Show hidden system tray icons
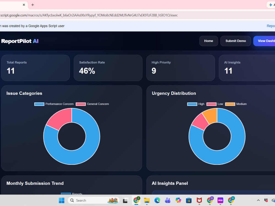The width and height of the screenshot is (275, 206). [x=258, y=200]
